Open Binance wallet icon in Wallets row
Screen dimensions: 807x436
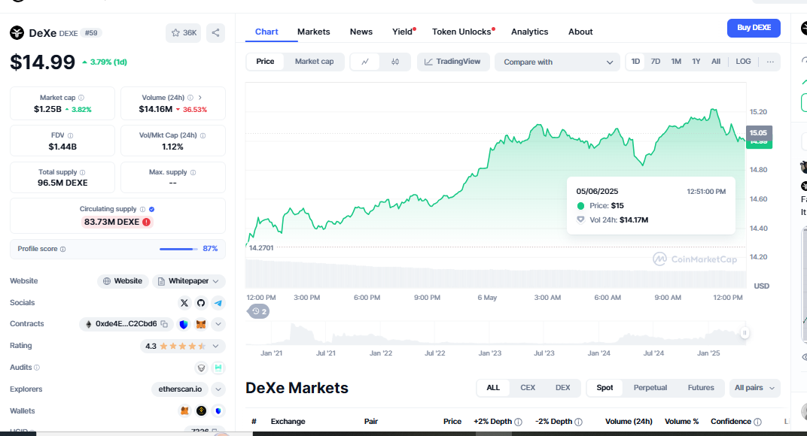pos(201,410)
